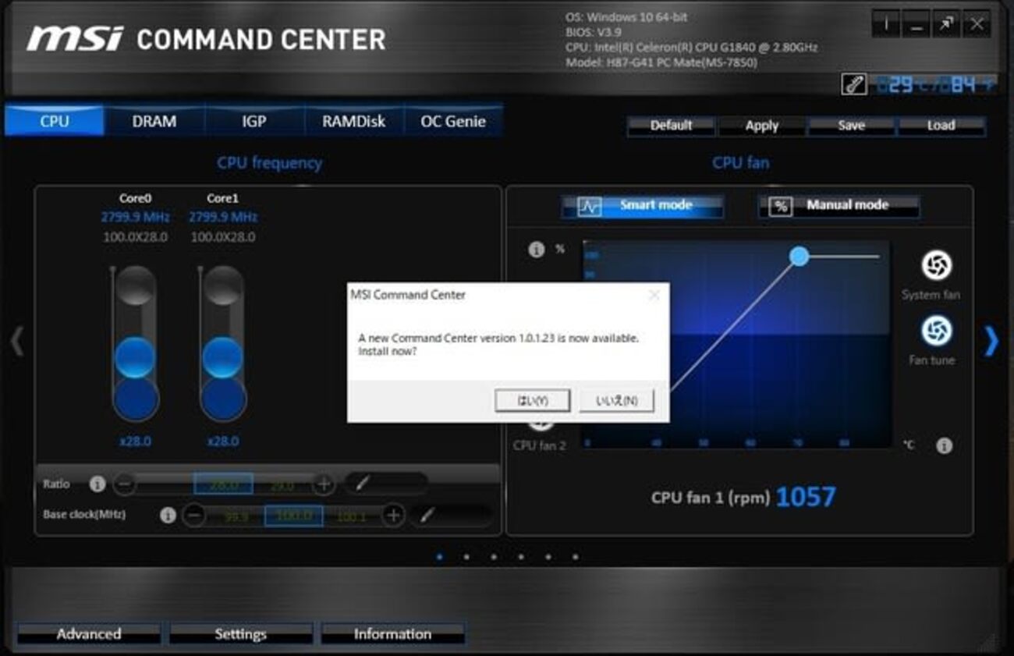Close the update dialog with X
This screenshot has height=656, width=1014.
tap(654, 295)
